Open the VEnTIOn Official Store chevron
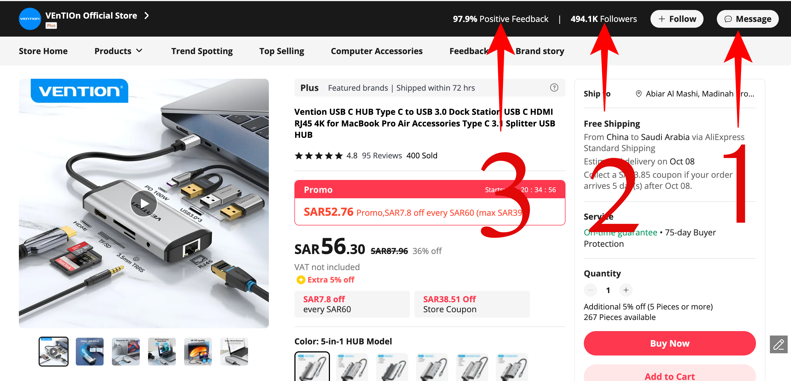The image size is (791, 381). (147, 15)
